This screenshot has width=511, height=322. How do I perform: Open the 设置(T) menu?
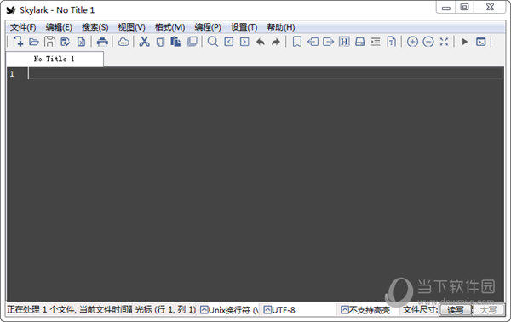(244, 27)
